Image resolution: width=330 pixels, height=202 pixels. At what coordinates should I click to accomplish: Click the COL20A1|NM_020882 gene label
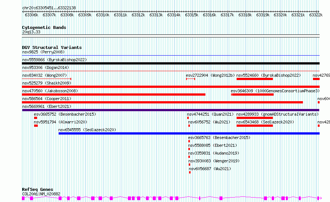(41, 194)
